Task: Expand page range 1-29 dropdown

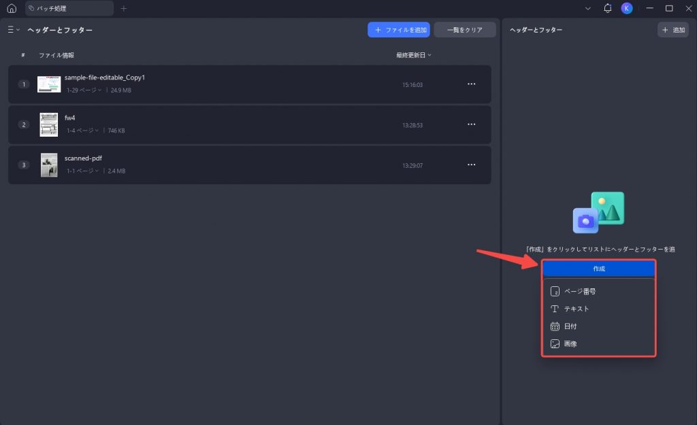Action: [x=84, y=90]
